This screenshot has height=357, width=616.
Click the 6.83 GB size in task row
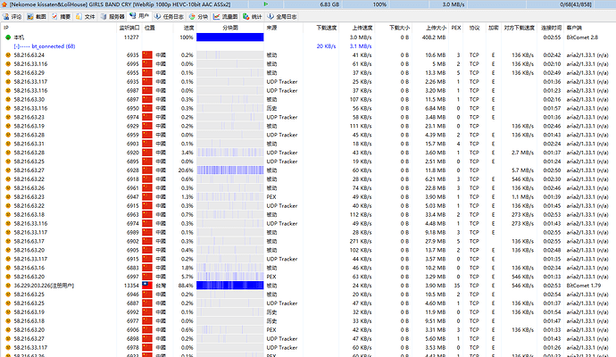(329, 4)
